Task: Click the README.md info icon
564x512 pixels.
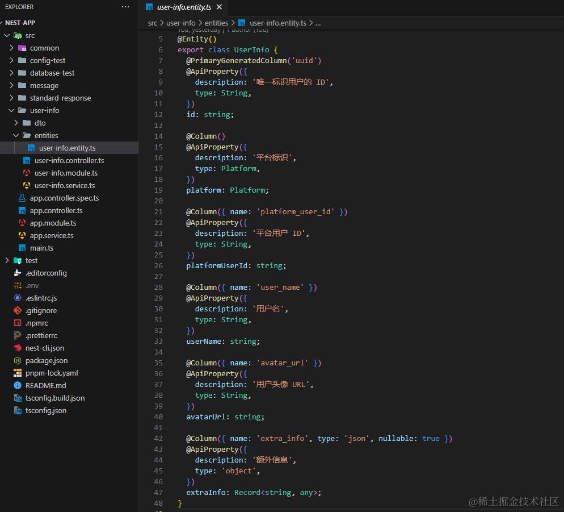Action: click(17, 385)
